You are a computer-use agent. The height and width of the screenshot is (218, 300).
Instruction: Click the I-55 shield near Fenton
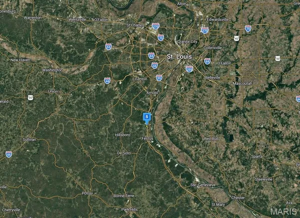[x=159, y=78]
